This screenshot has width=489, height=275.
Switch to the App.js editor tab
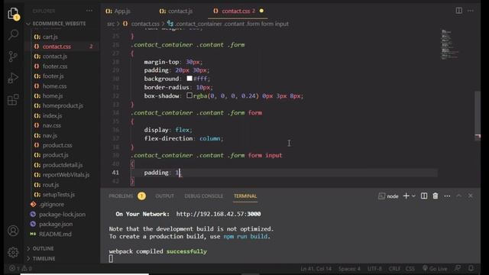tap(118, 11)
